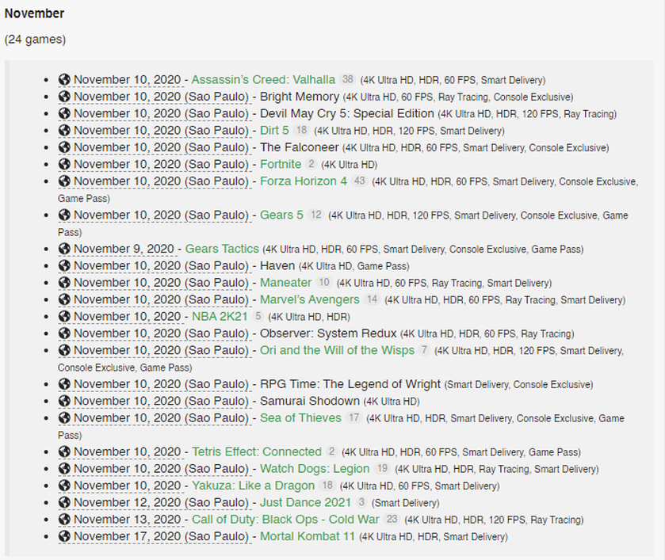Click the 18 badge next to Dirt 5
This screenshot has height=560, width=665.
pyautogui.click(x=301, y=131)
